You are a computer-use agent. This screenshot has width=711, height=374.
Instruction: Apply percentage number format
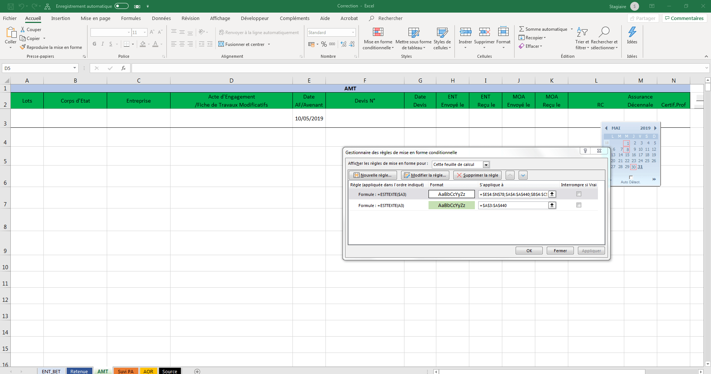324,44
